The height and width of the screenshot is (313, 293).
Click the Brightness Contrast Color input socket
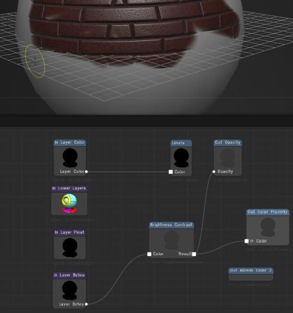coord(149,254)
